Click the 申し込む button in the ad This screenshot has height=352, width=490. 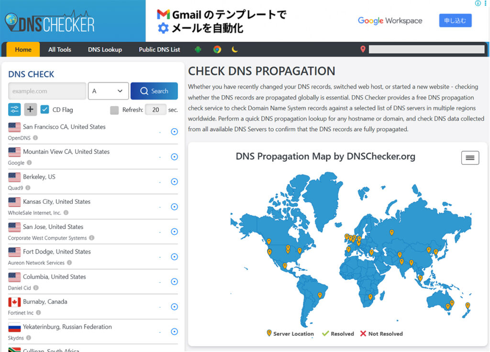(455, 21)
